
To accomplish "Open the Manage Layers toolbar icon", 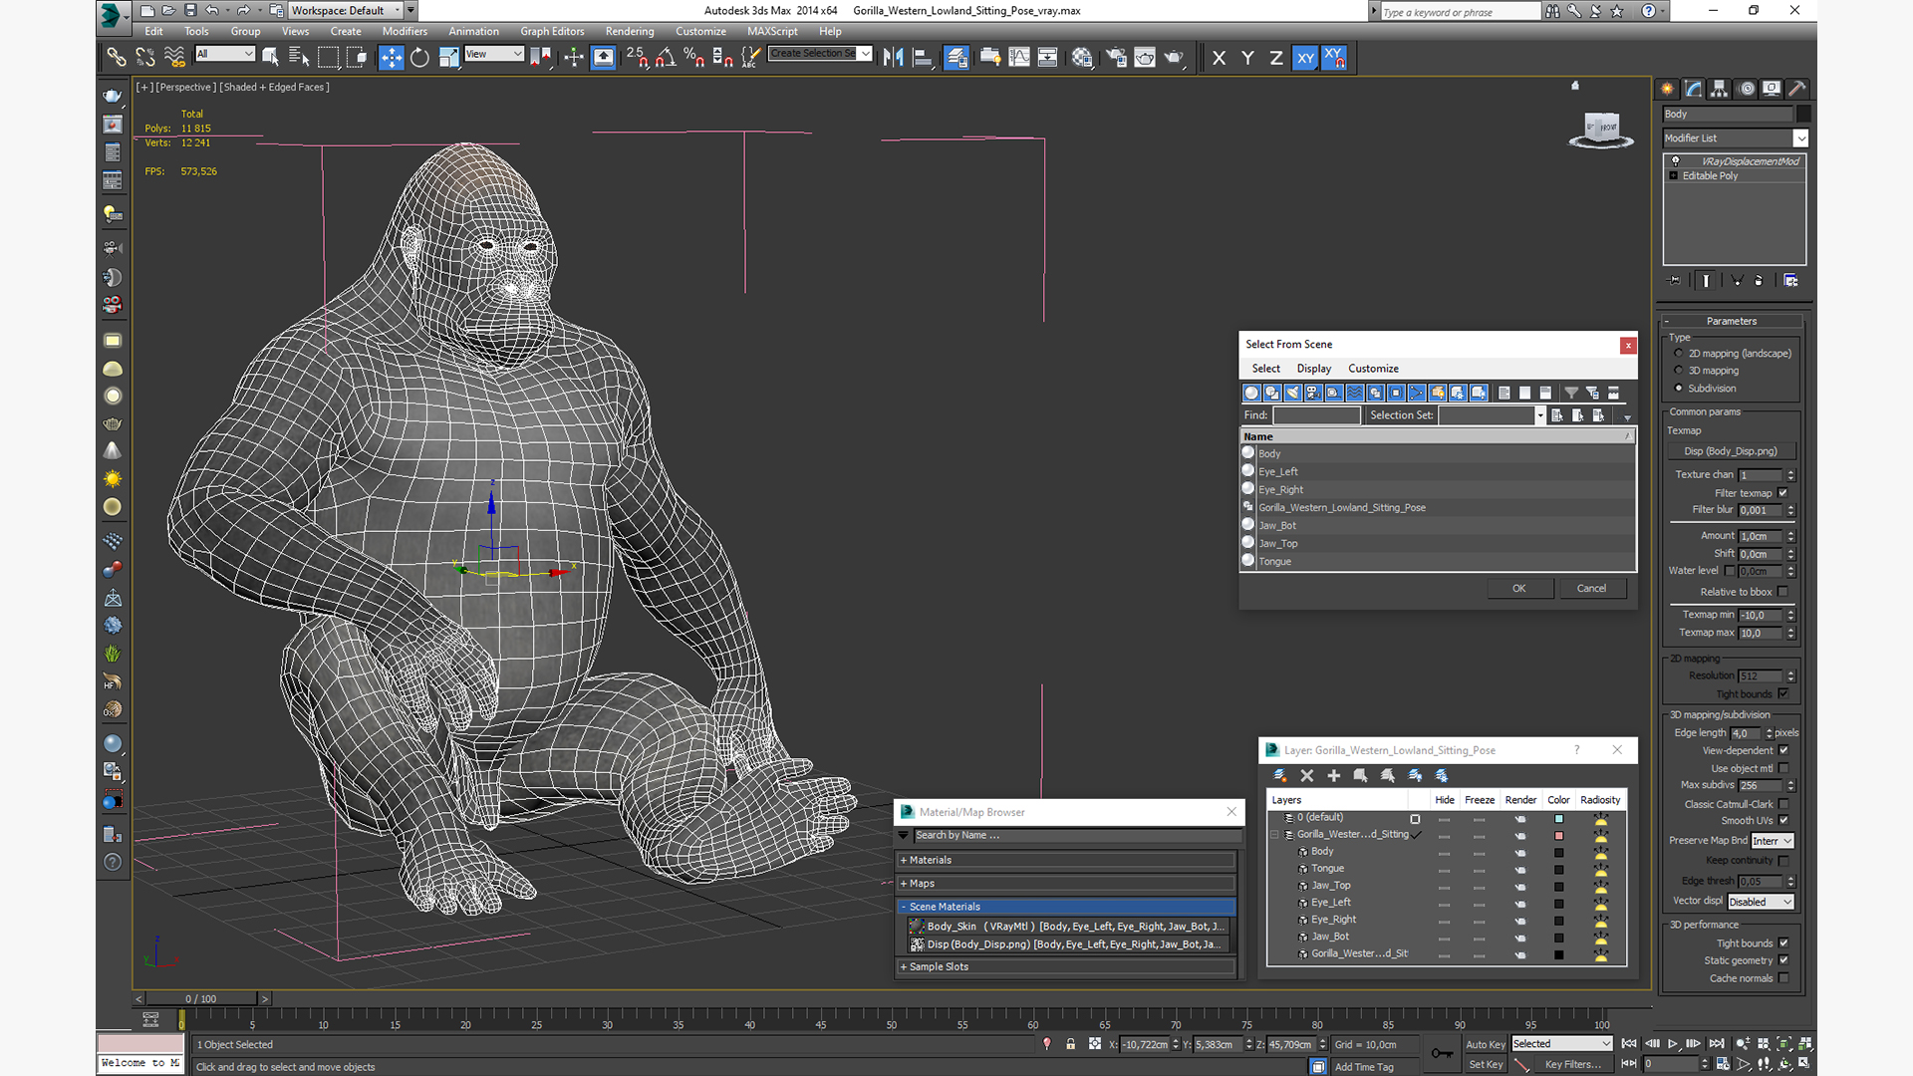I will [x=956, y=58].
